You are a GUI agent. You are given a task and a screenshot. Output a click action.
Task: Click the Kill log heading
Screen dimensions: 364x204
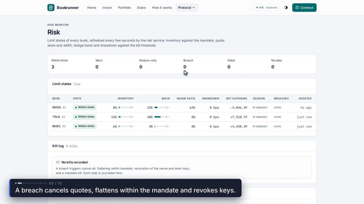pyautogui.click(x=58, y=146)
